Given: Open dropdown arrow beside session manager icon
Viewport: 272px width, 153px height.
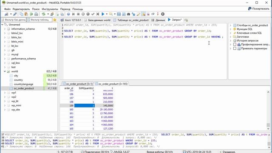Looking at the screenshot, I should point(11,14).
